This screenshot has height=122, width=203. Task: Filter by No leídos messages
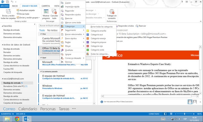[52, 30]
